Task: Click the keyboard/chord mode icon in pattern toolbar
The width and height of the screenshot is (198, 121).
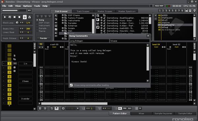Action: [x=56, y=108]
